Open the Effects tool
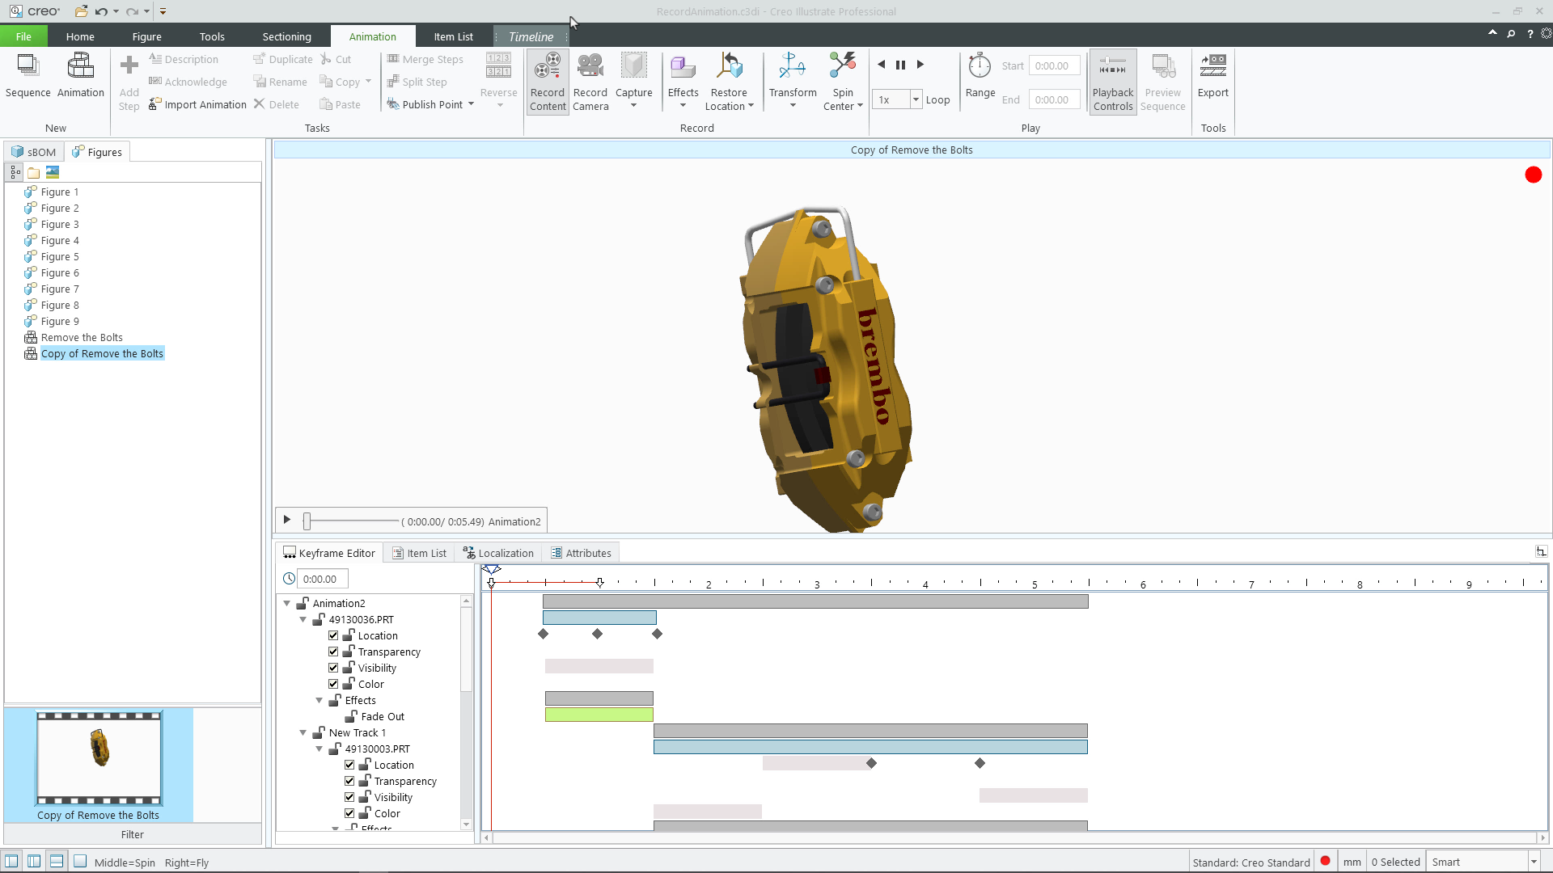 click(x=683, y=82)
